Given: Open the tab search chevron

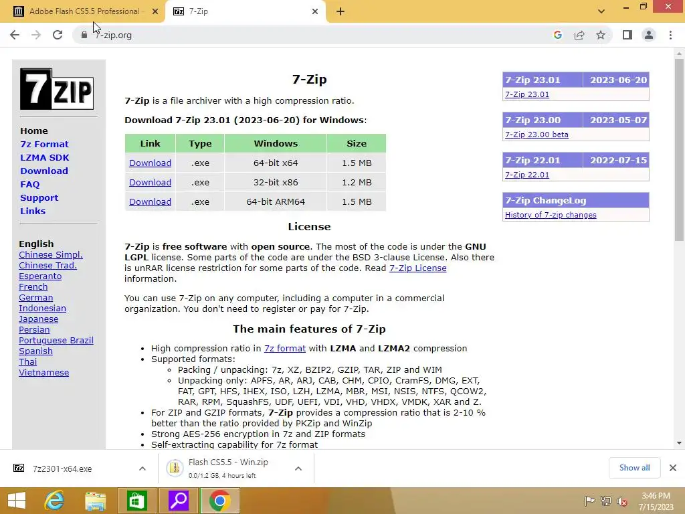Looking at the screenshot, I should (601, 11).
